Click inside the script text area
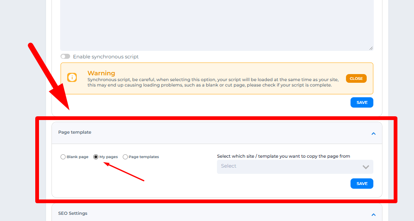This screenshot has height=221, width=414. tap(216, 25)
